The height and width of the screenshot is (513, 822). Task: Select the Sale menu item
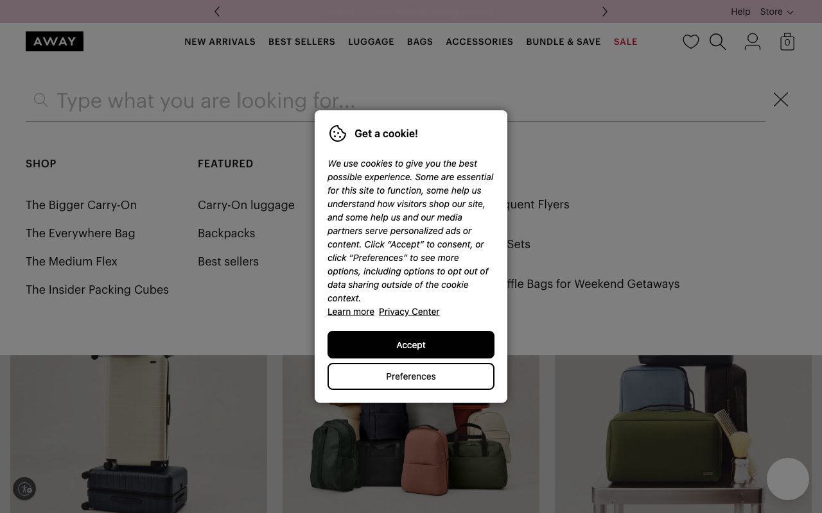coord(625,42)
